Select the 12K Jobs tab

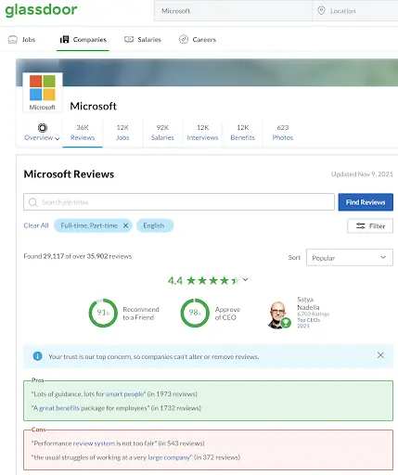coord(122,133)
